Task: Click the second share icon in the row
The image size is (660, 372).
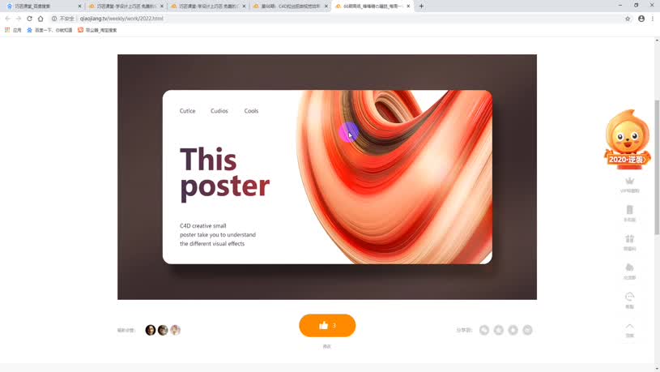Action: [x=498, y=331]
